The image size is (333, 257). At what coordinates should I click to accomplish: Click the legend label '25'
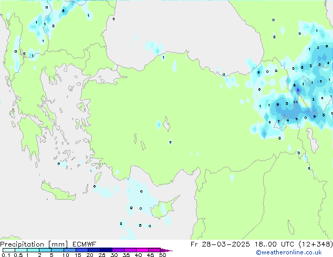click(x=102, y=255)
